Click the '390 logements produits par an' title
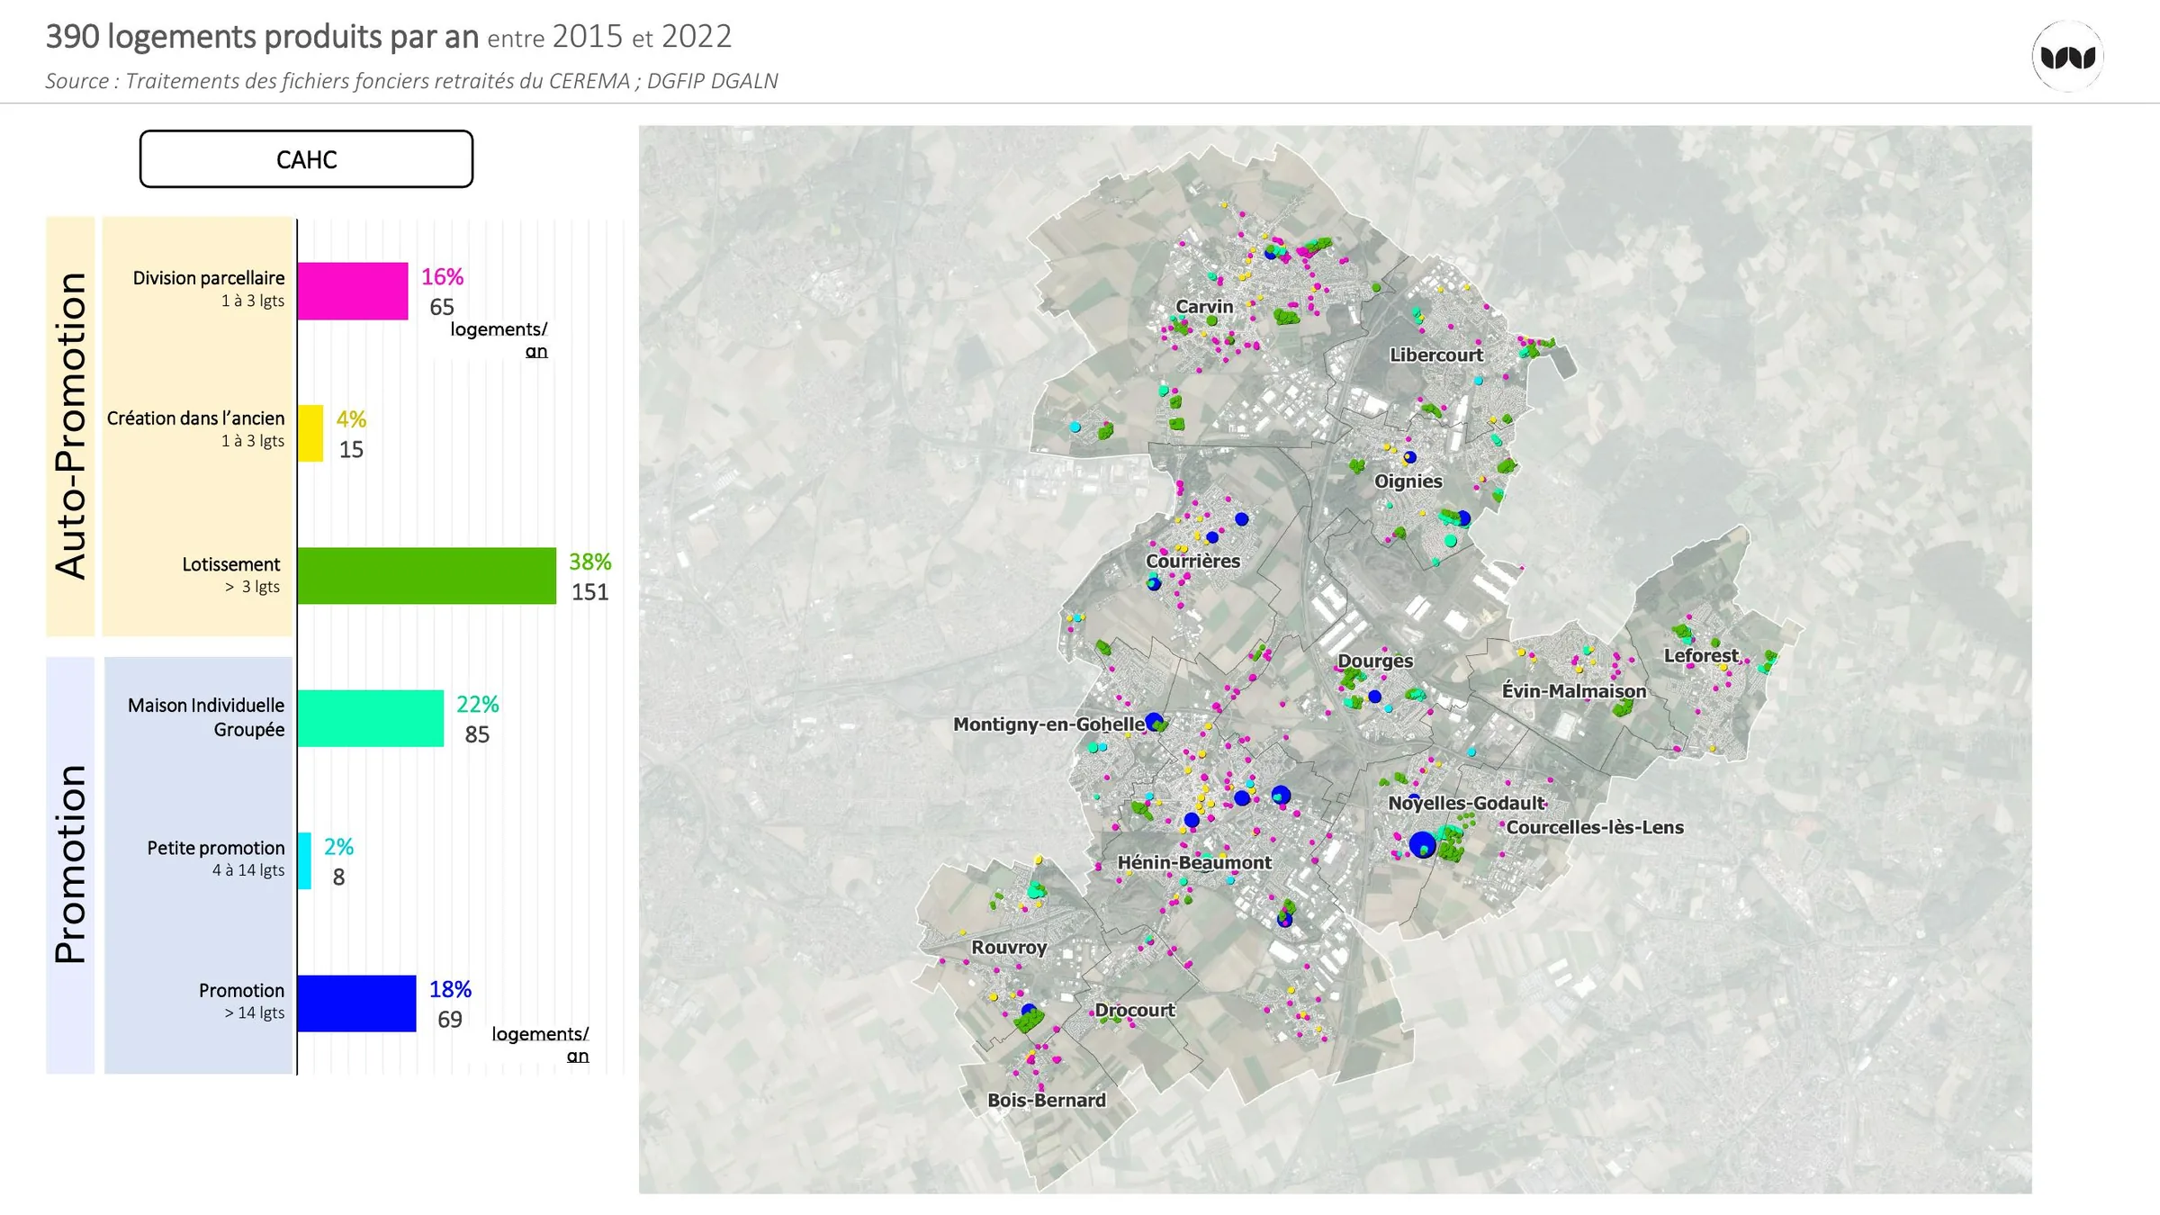2160x1215 pixels. pos(262,36)
